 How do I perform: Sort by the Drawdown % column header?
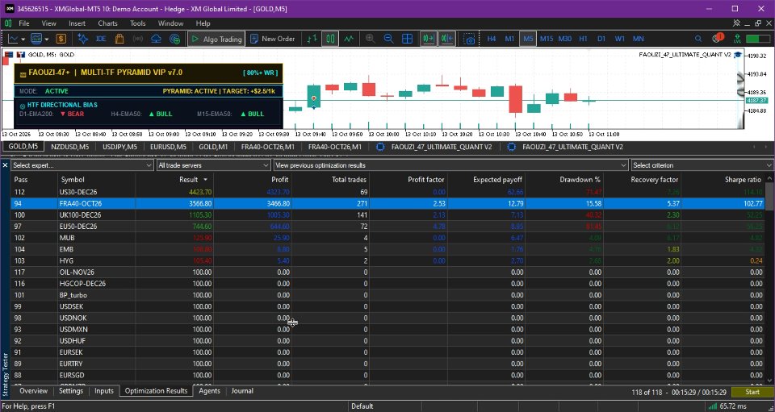click(x=564, y=180)
